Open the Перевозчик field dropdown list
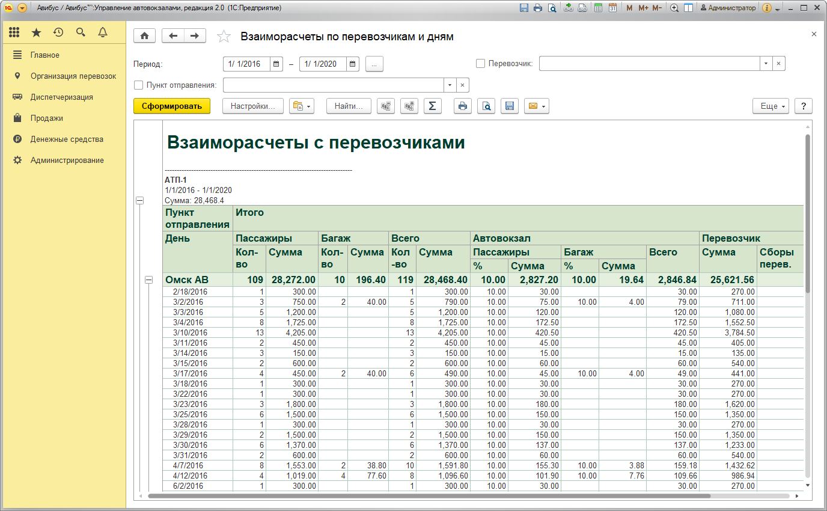 point(766,64)
